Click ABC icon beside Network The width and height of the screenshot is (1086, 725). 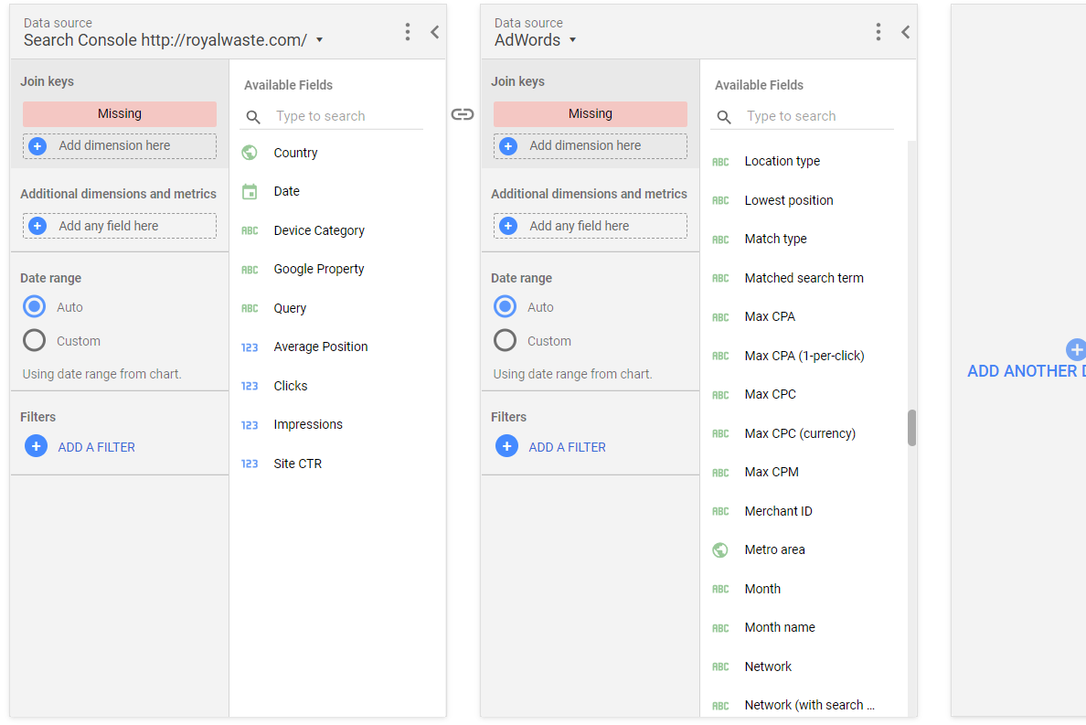pos(720,666)
